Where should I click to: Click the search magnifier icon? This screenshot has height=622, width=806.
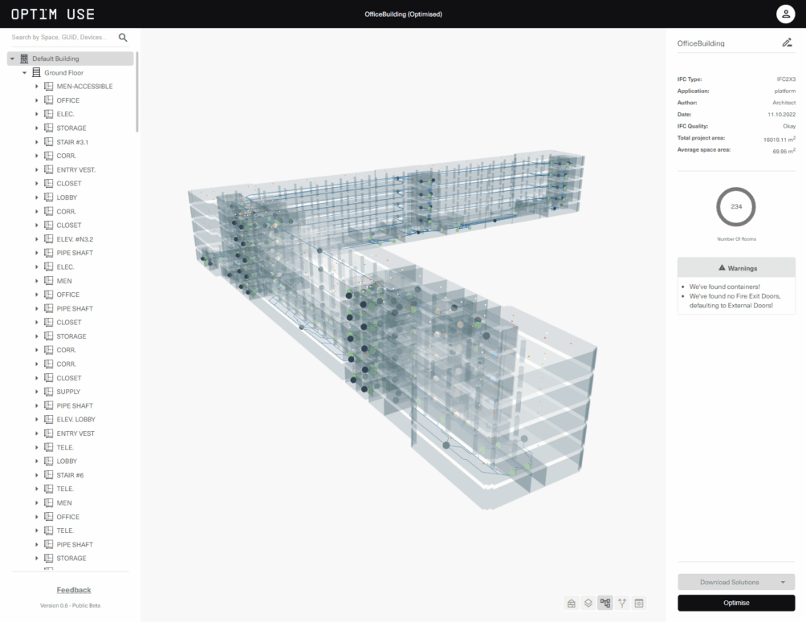pyautogui.click(x=123, y=38)
